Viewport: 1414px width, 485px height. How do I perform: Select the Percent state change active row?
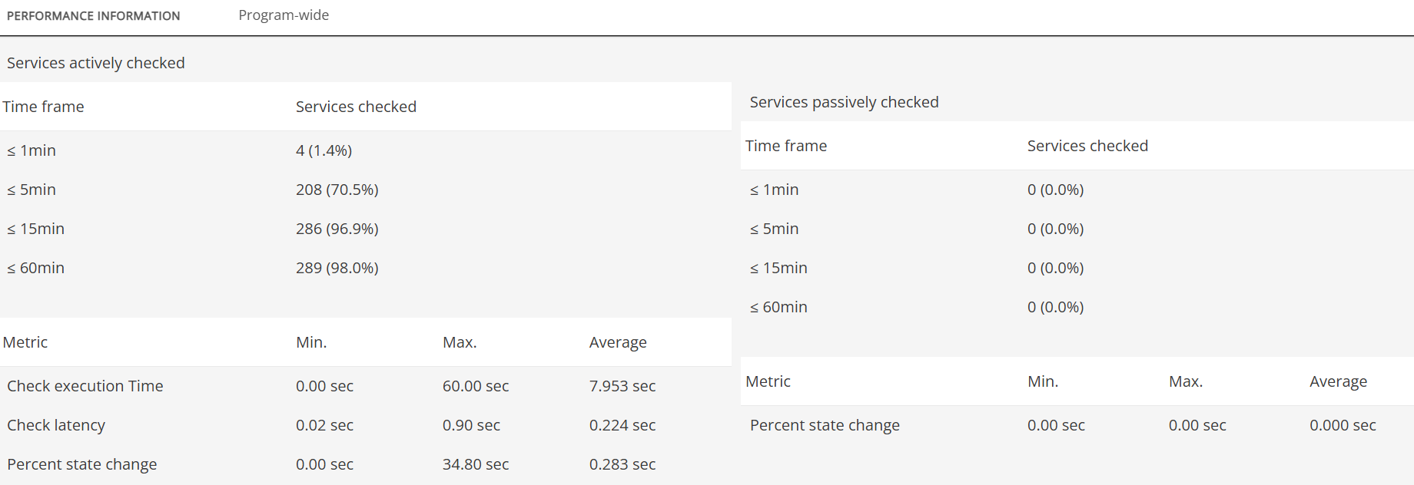click(81, 464)
